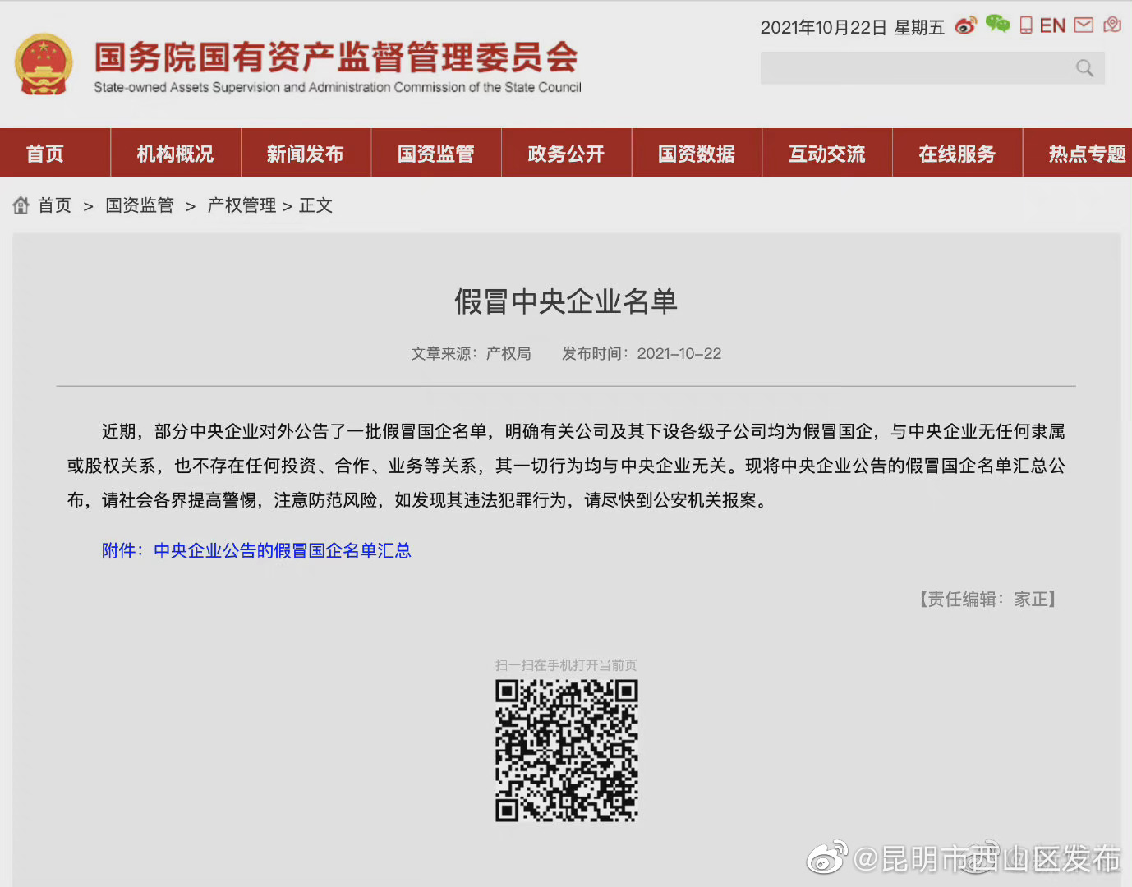Open the 中央企业公告的假冒国企名单汇总 attachment link
This screenshot has width=1132, height=887.
click(283, 551)
